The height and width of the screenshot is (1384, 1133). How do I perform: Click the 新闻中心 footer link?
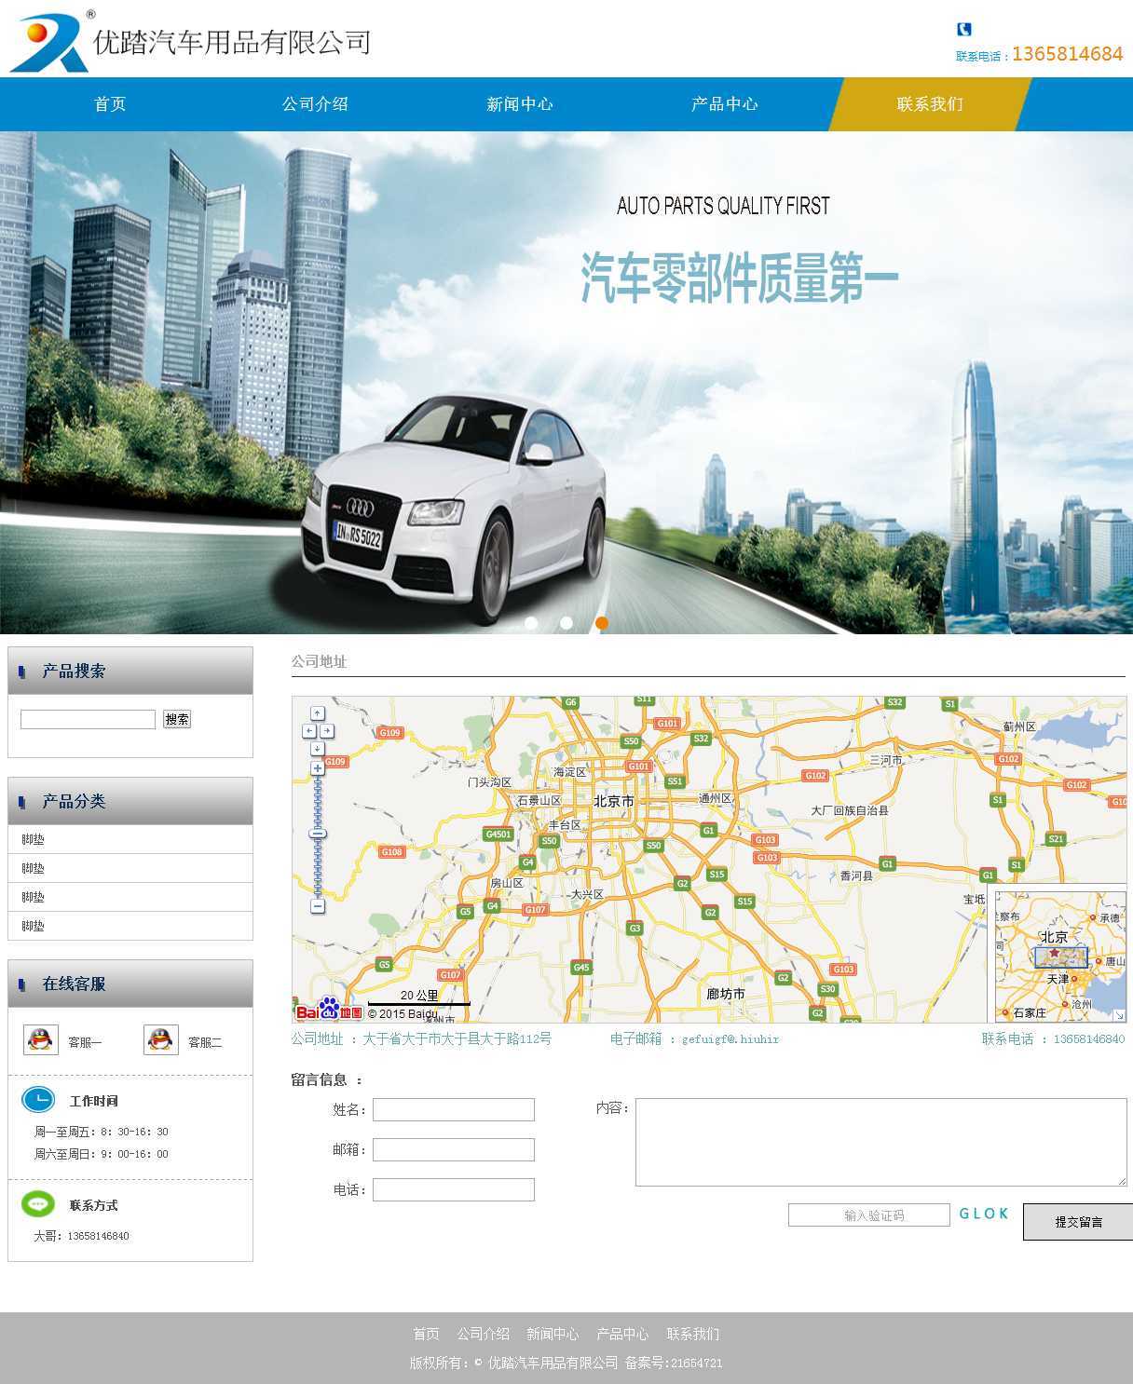click(553, 1334)
